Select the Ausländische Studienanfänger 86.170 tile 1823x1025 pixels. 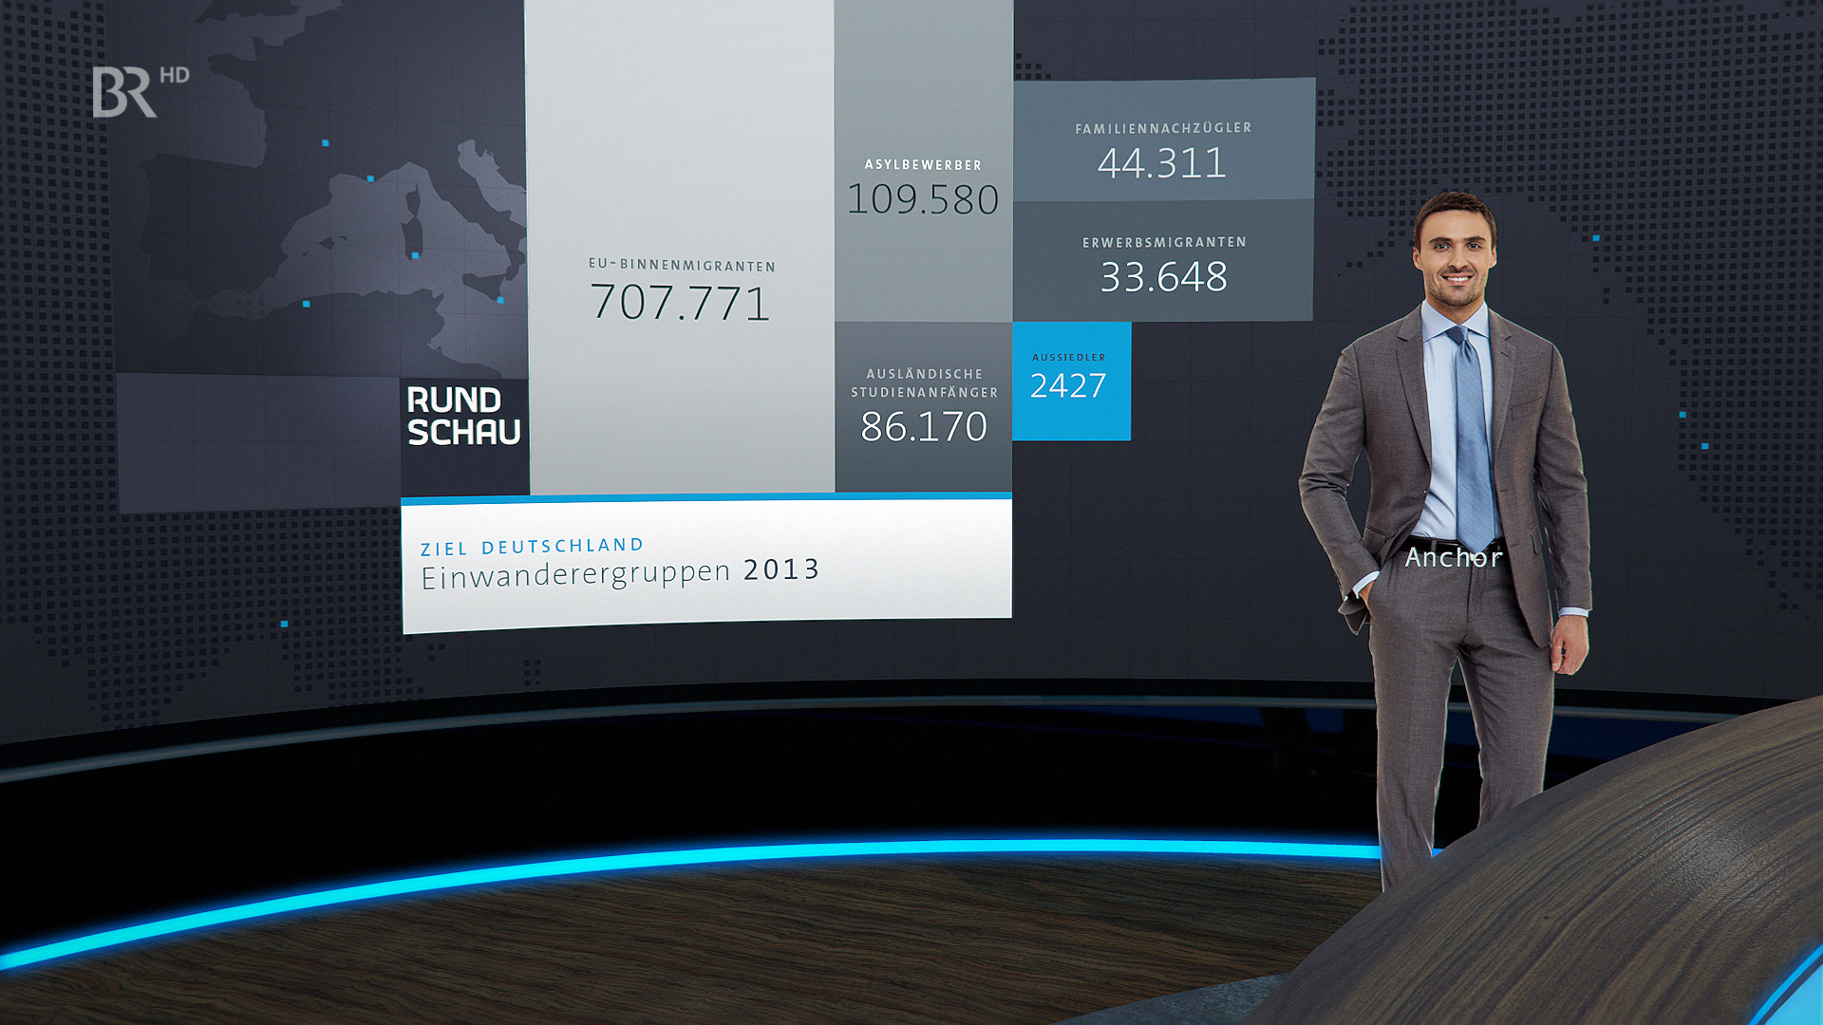click(924, 407)
